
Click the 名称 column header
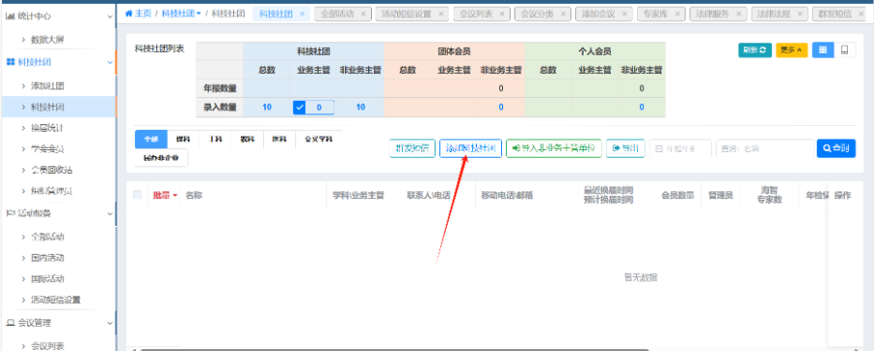click(x=194, y=195)
